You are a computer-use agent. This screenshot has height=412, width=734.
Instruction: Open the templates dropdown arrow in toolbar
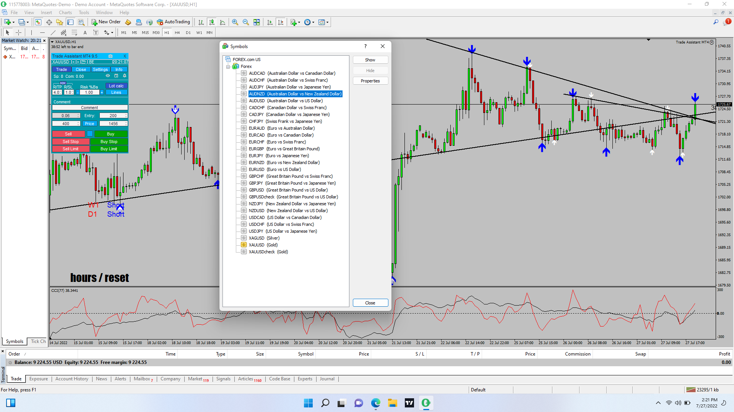click(x=328, y=22)
